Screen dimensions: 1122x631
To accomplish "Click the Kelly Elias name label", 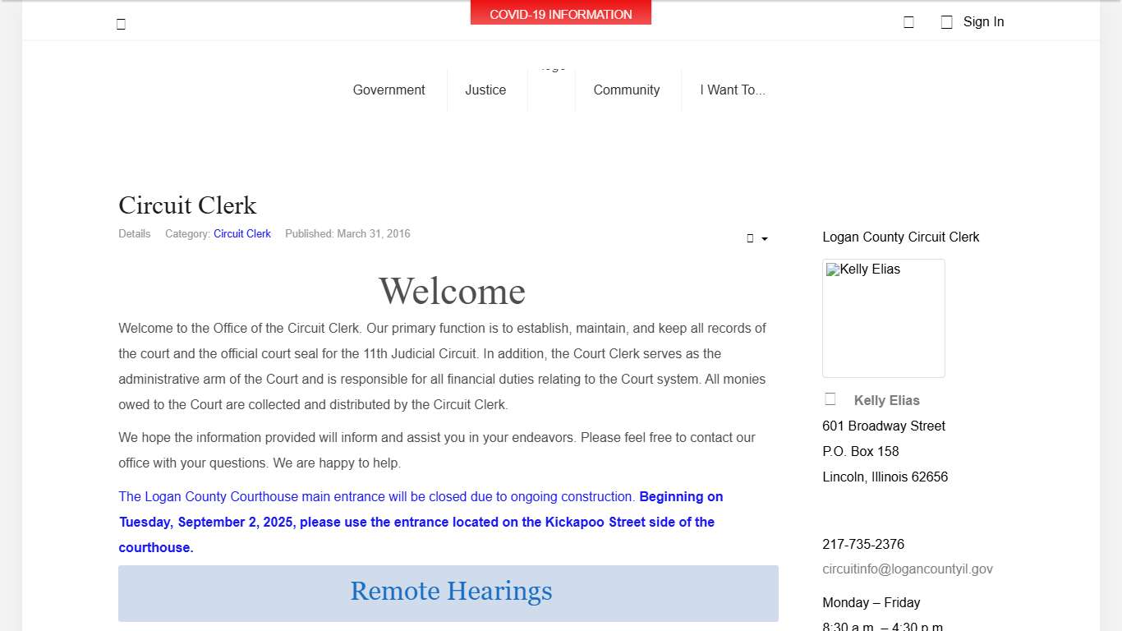I will 886,400.
